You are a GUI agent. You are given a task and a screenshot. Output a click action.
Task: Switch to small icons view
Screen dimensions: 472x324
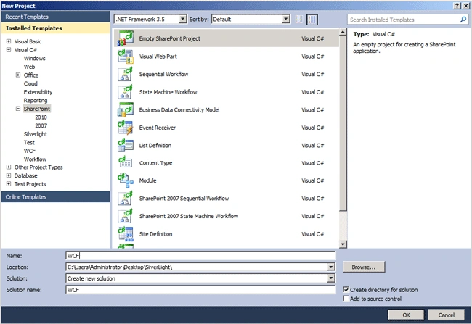[299, 20]
